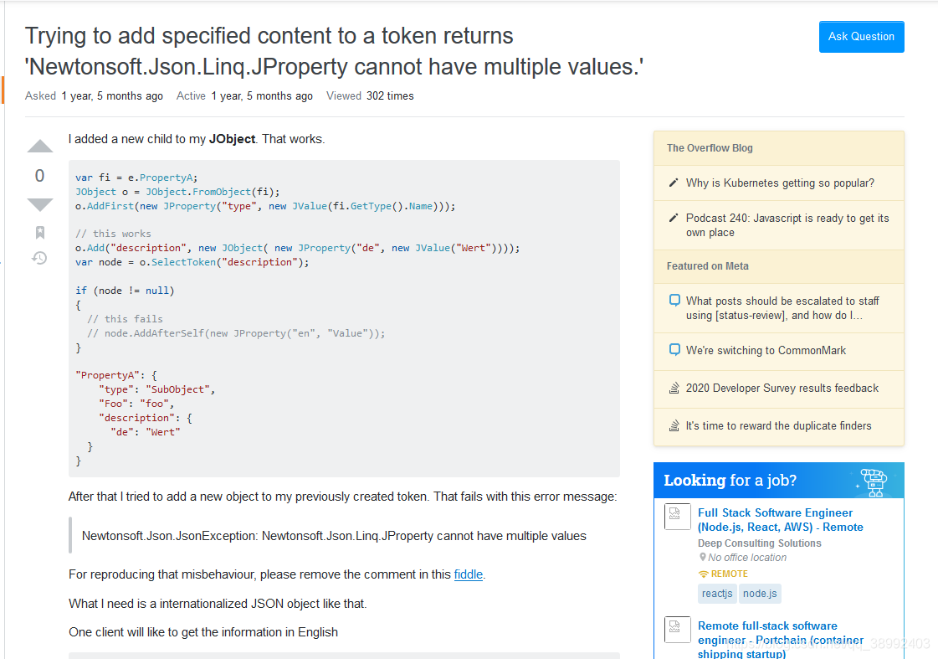Select the reactjs tag
938x659 pixels.
(716, 593)
